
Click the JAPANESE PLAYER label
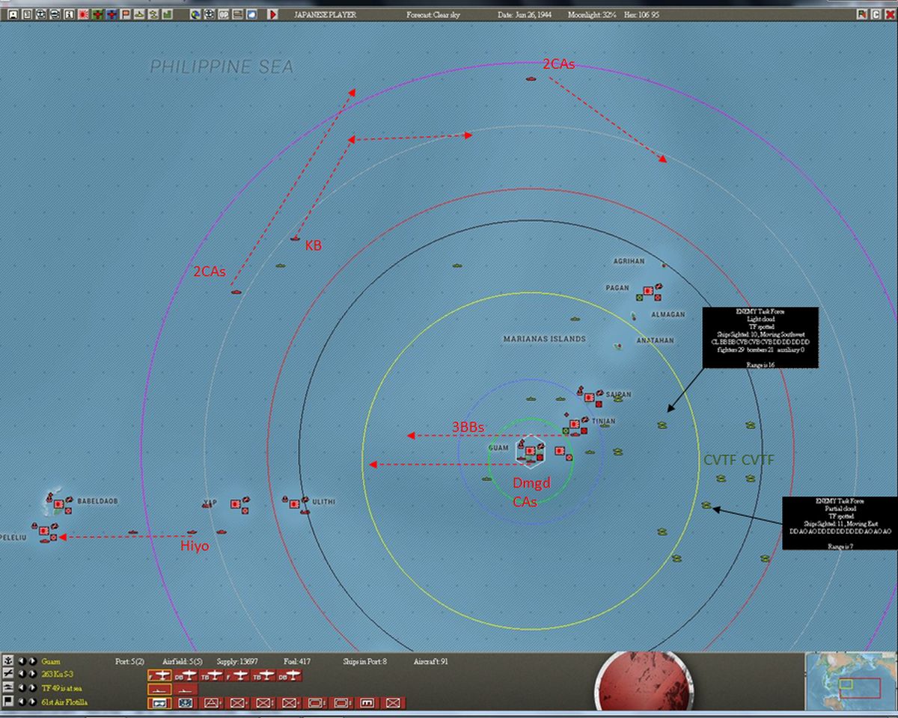click(x=324, y=14)
